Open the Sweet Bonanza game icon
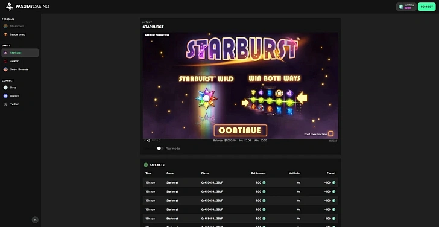This screenshot has width=439, height=227. click(x=5, y=69)
